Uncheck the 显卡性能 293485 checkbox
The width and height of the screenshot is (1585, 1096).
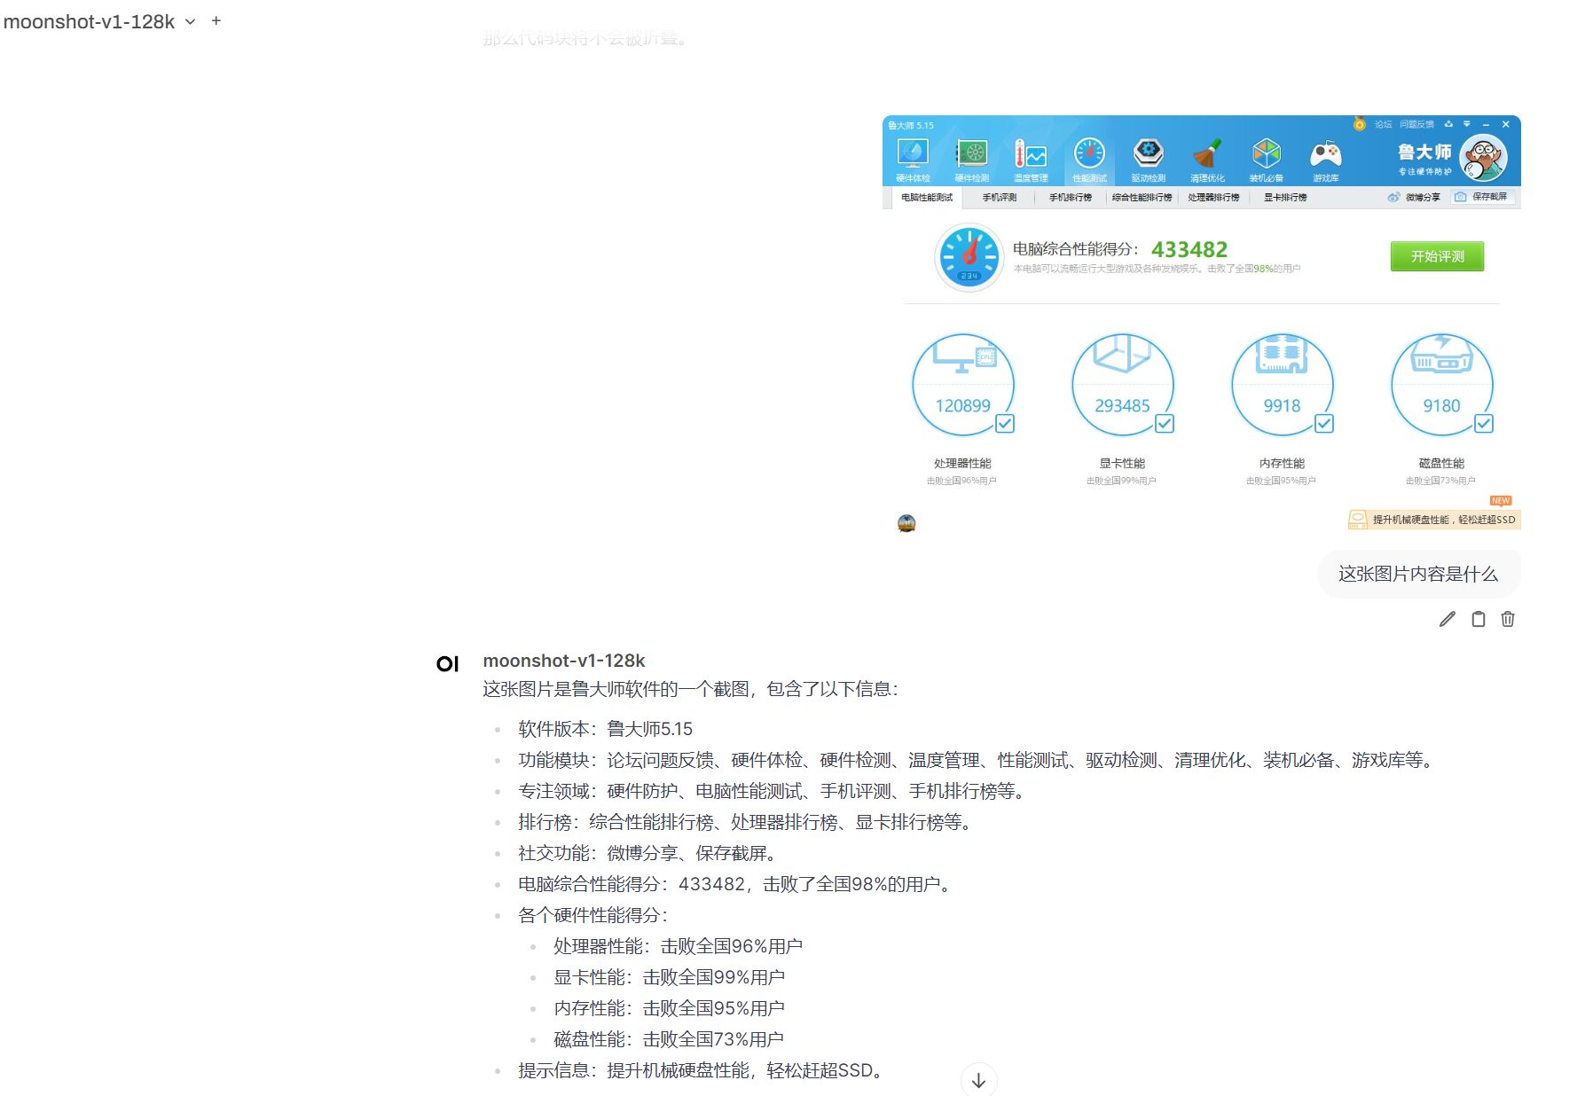pyautogui.click(x=1165, y=424)
